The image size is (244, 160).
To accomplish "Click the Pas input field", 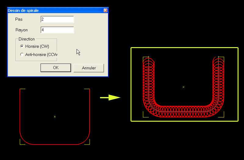I will tap(57, 19).
